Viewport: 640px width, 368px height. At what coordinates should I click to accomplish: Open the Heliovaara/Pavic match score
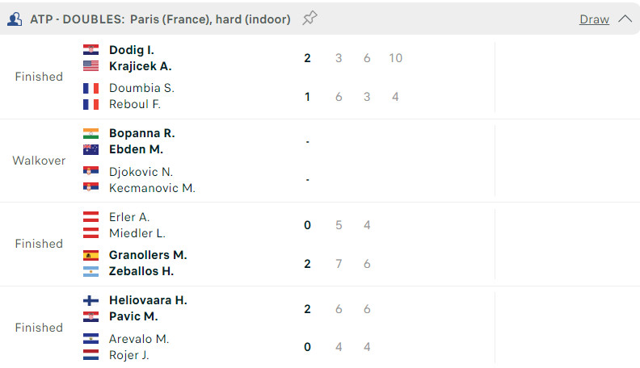point(307,309)
